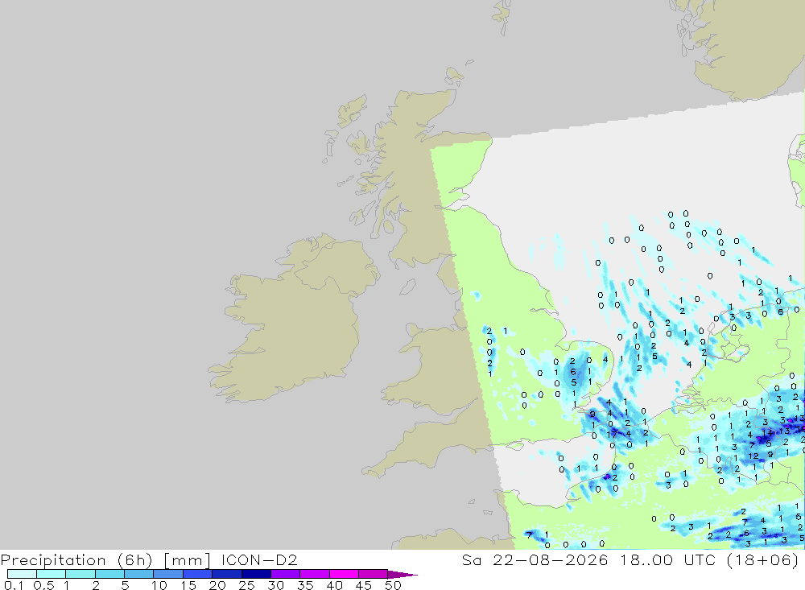805x590 pixels.
Task: Click the 'Precipitation (6h) [mm]' title text
Action: [105, 559]
